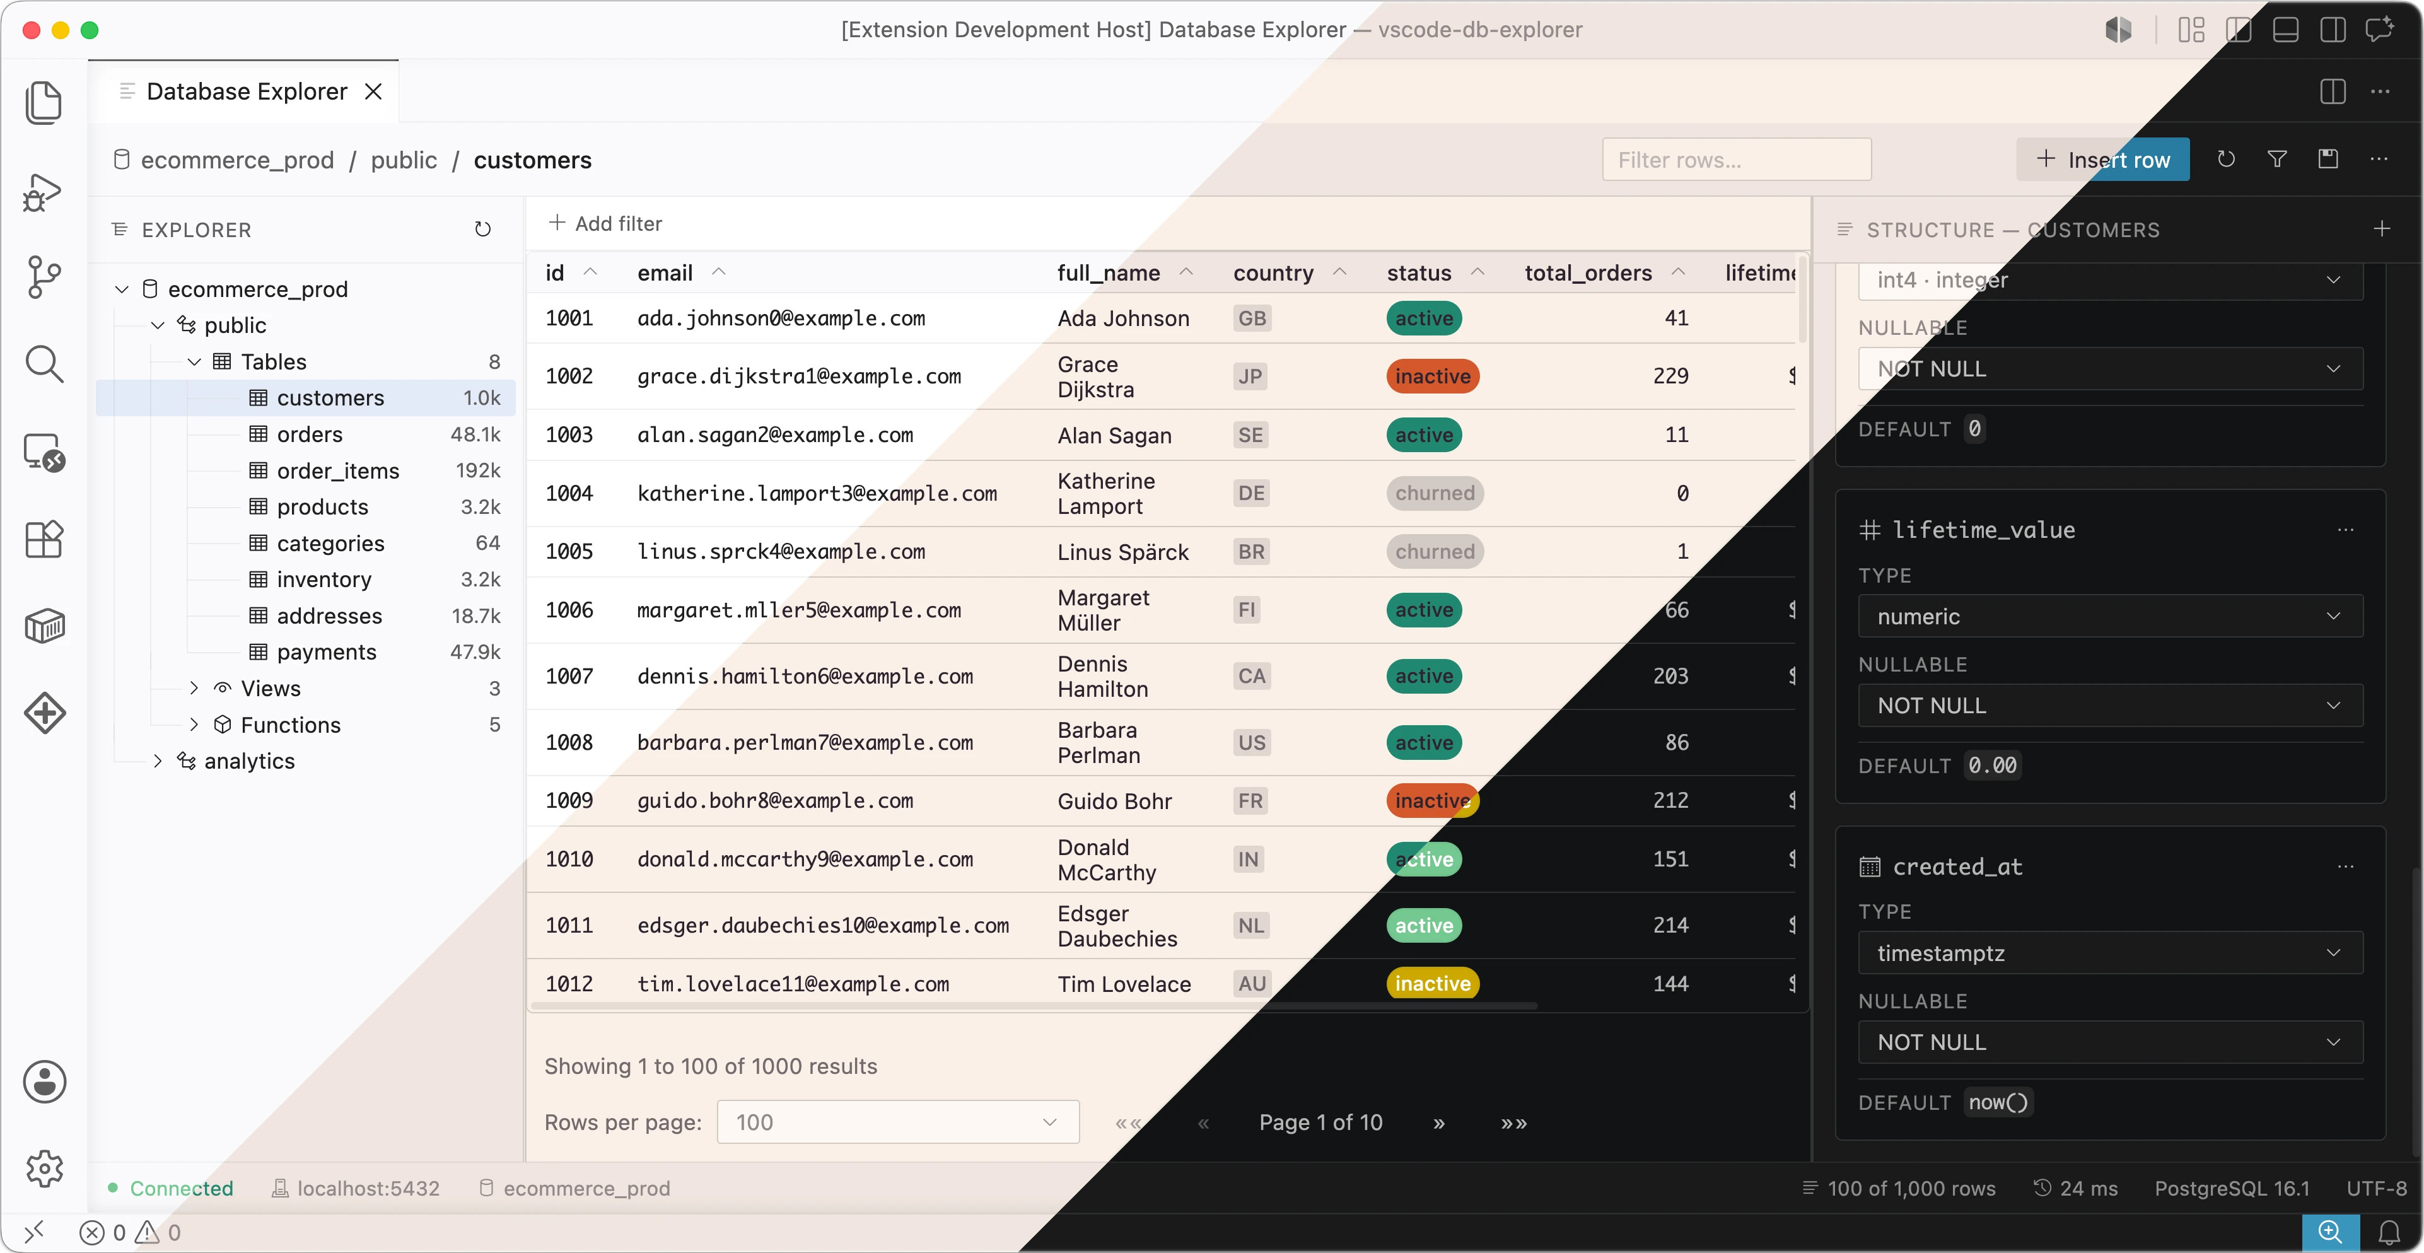The height and width of the screenshot is (1253, 2424).
Task: Expand the analytics schema
Action: [x=158, y=761]
